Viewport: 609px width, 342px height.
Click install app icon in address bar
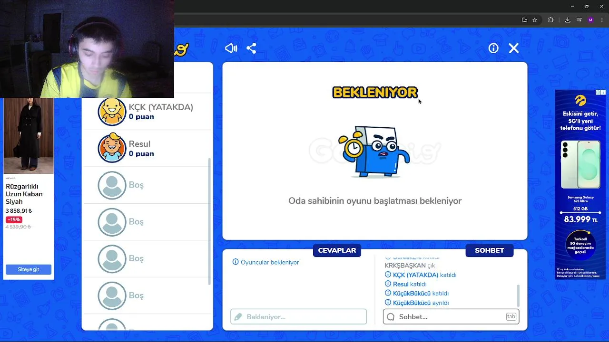click(x=524, y=20)
